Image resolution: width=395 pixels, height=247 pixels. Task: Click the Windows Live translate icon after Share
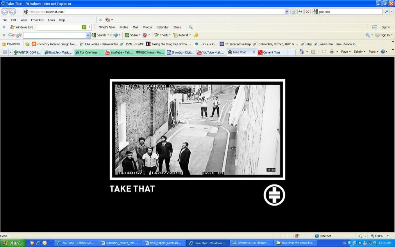[191, 27]
